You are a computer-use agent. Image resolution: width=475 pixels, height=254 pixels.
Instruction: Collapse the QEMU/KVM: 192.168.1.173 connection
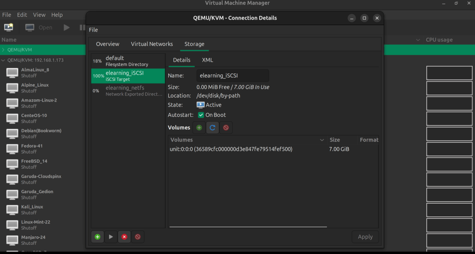point(3,60)
